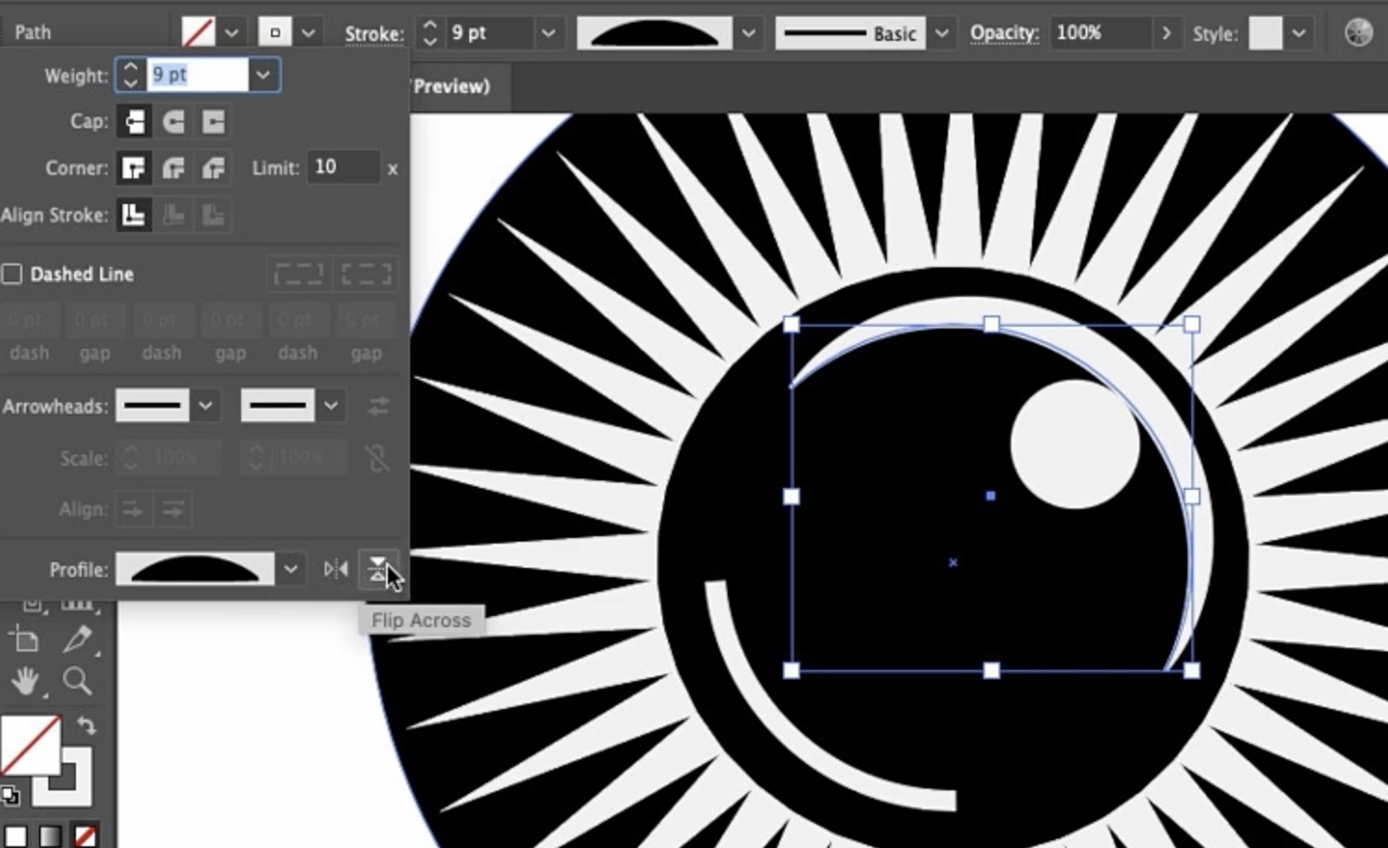Image resolution: width=1388 pixels, height=848 pixels.
Task: Choose the Miter Join corner
Action: (x=134, y=168)
